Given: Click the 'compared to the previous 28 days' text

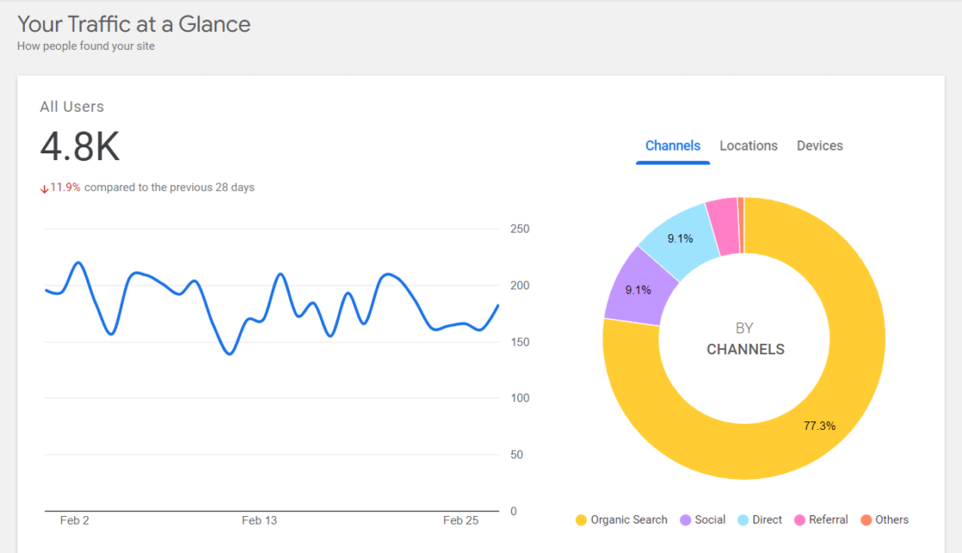Looking at the screenshot, I should tap(169, 188).
